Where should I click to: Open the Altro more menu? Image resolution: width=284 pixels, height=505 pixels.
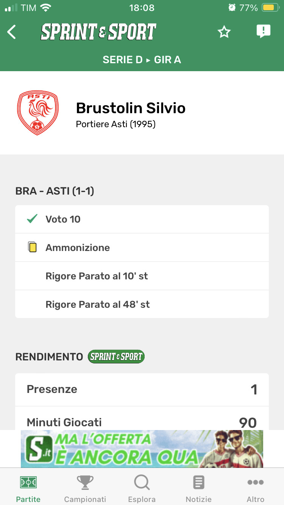[x=256, y=489]
